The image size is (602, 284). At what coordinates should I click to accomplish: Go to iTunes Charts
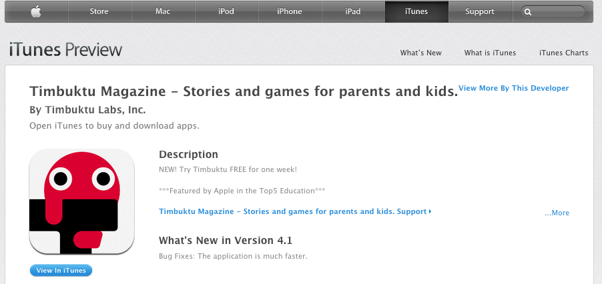click(563, 53)
